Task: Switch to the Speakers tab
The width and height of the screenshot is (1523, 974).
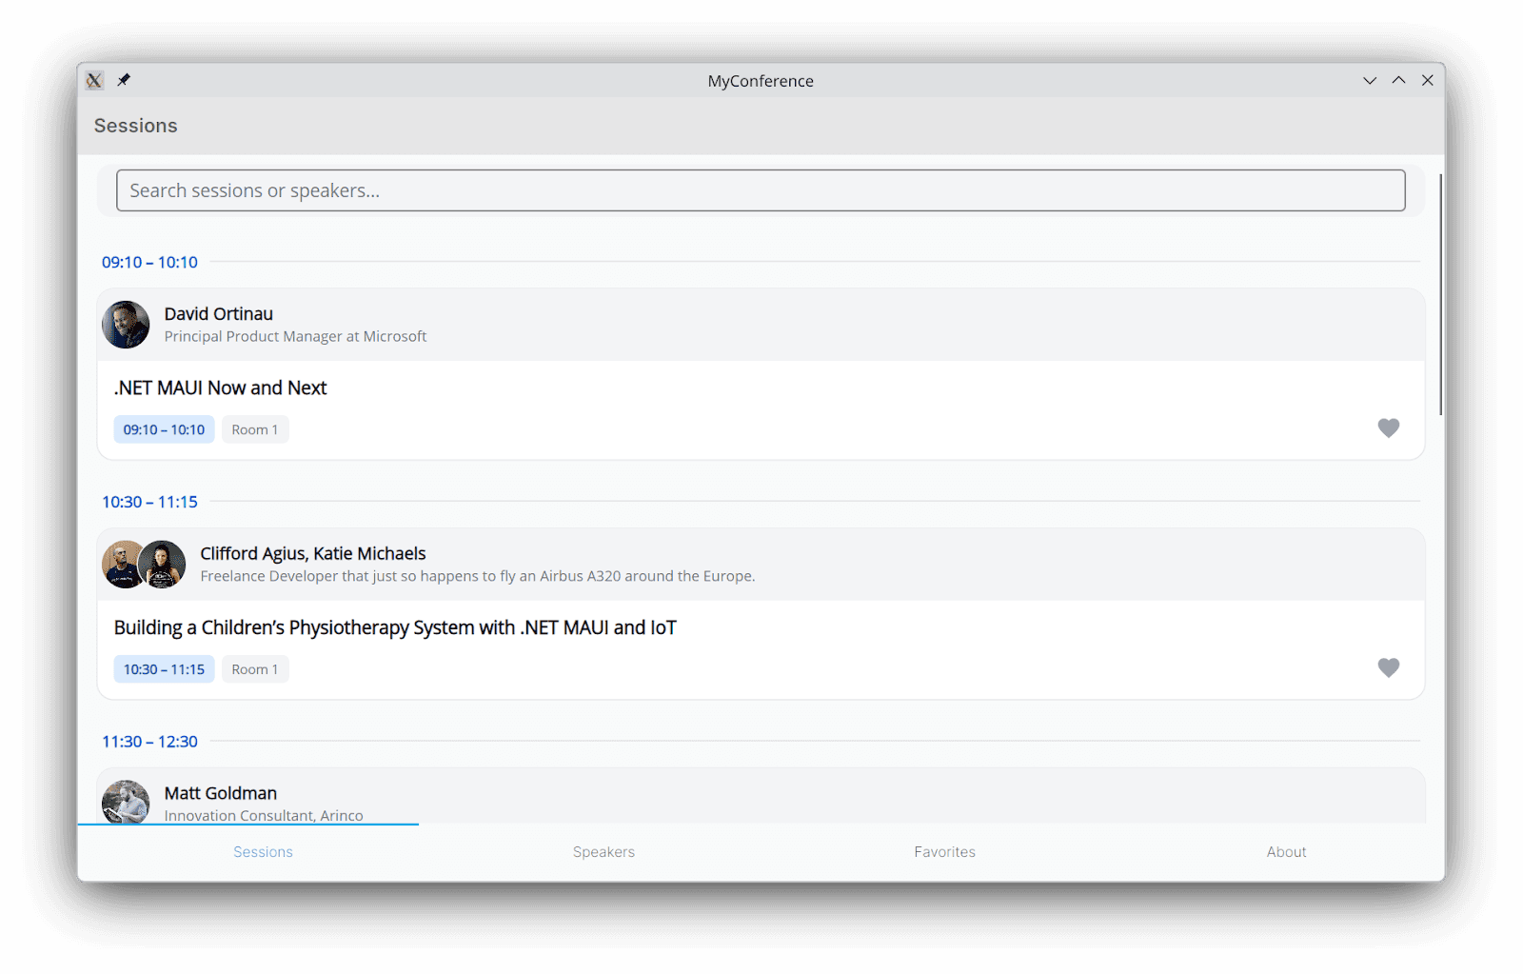Action: [603, 852]
